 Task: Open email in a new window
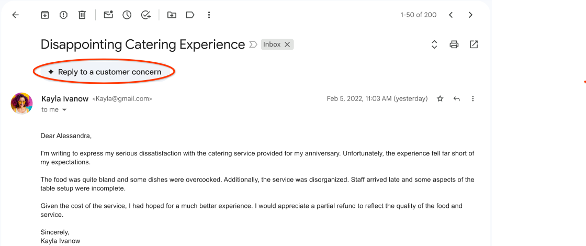click(x=474, y=44)
